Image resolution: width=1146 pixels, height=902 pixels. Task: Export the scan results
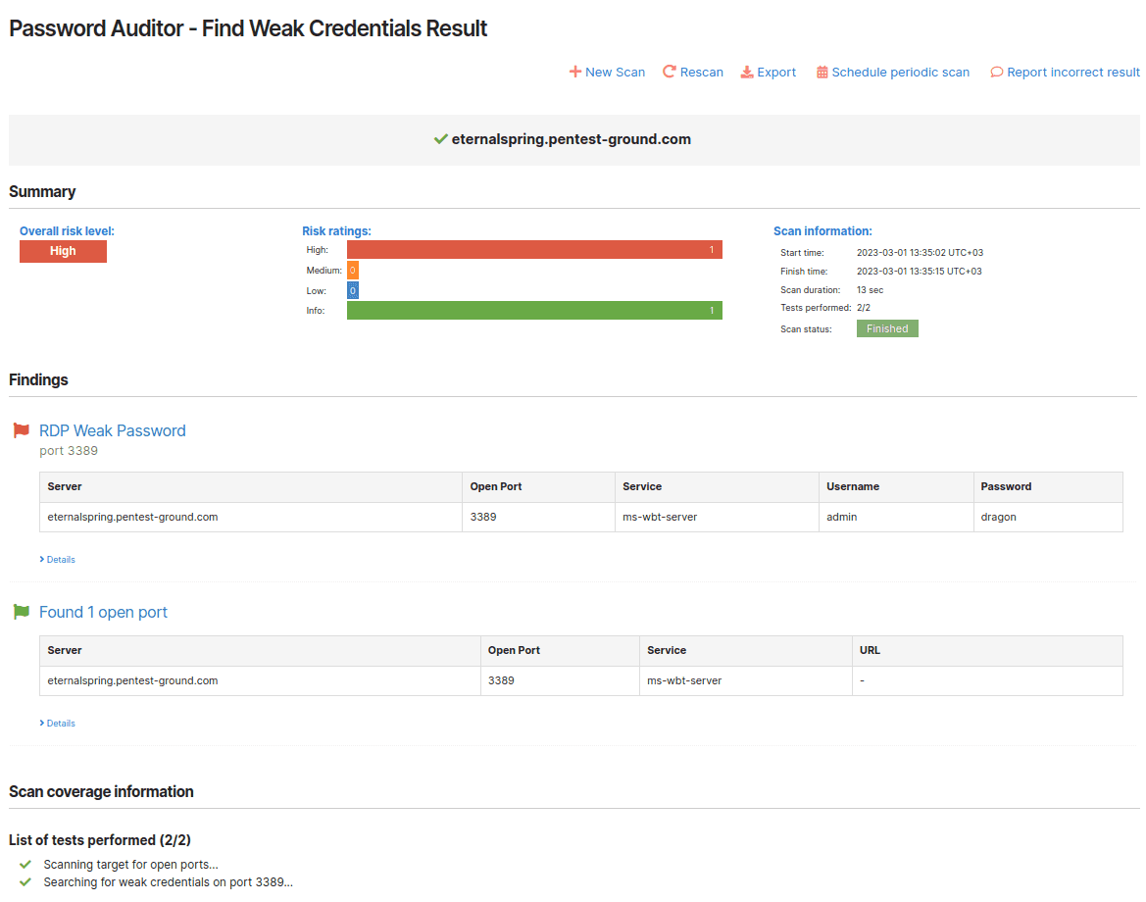776,72
